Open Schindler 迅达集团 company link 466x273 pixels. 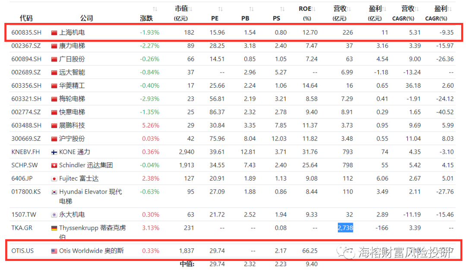coord(86,165)
